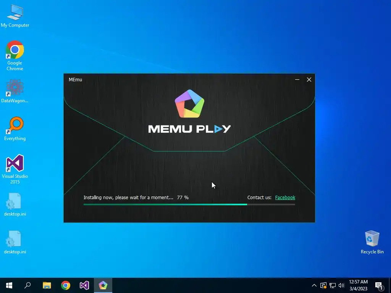391x293 pixels.
Task: Select the Recycle Bin icon
Action: click(372, 242)
